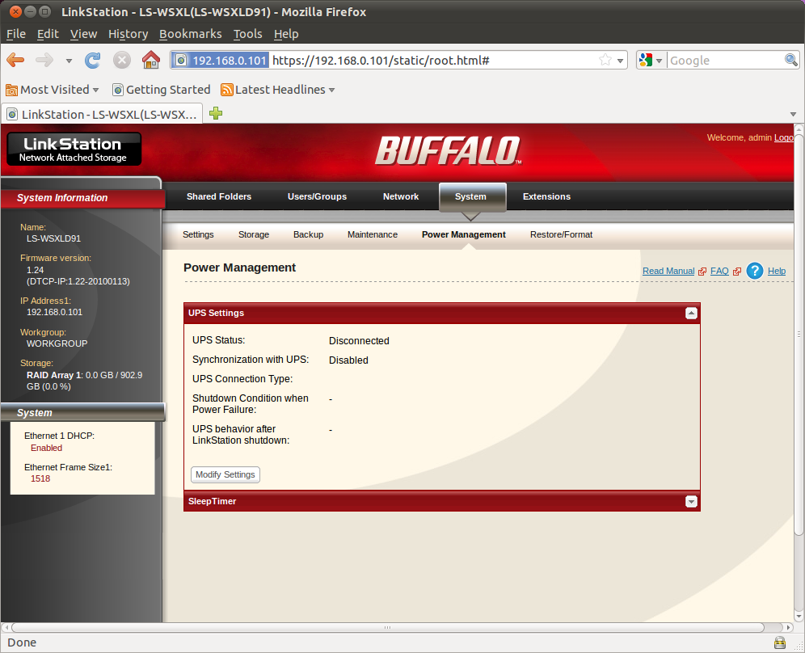Click the vertical scrollbar of the page

point(799,334)
